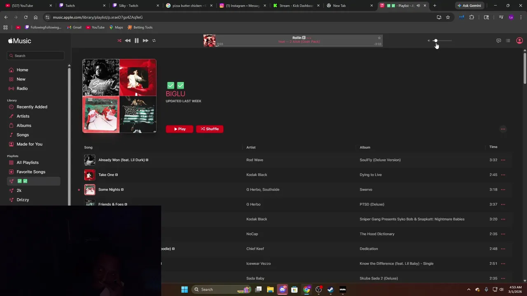Click The Hood Dictionary album text
Screen dimensions: 527x296
(377, 234)
